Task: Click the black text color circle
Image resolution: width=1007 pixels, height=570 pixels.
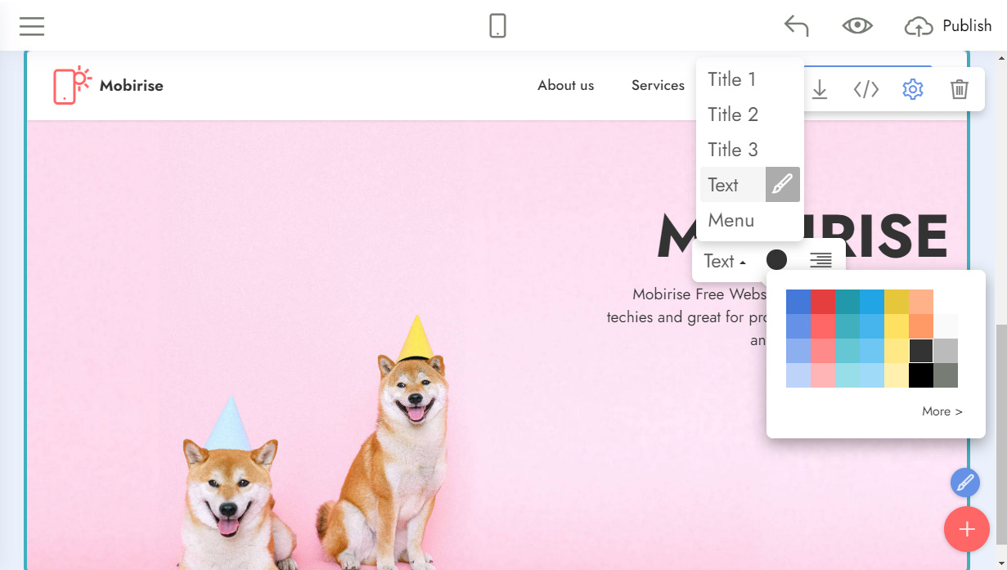Action: tap(776, 260)
